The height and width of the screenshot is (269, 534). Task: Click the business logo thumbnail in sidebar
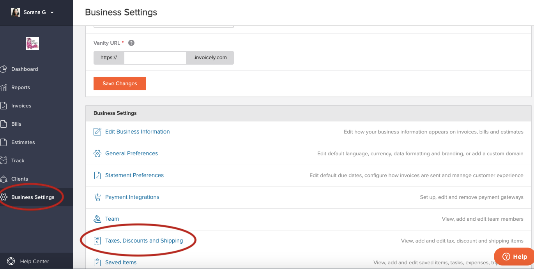coord(32,44)
